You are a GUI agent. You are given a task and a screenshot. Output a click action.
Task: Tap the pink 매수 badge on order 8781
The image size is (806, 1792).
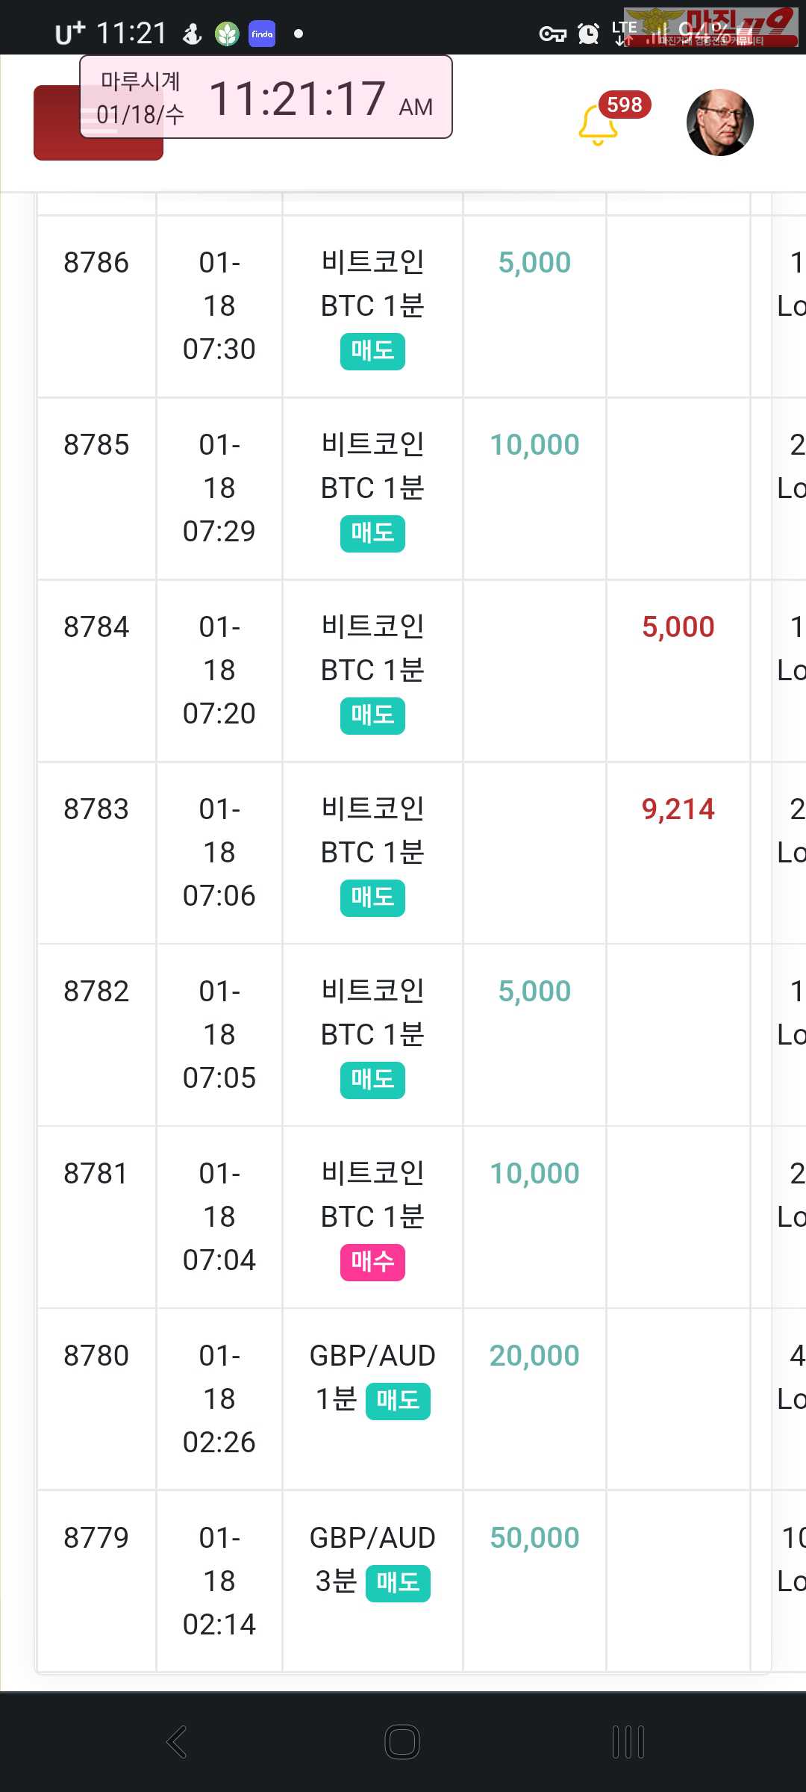372,1262
